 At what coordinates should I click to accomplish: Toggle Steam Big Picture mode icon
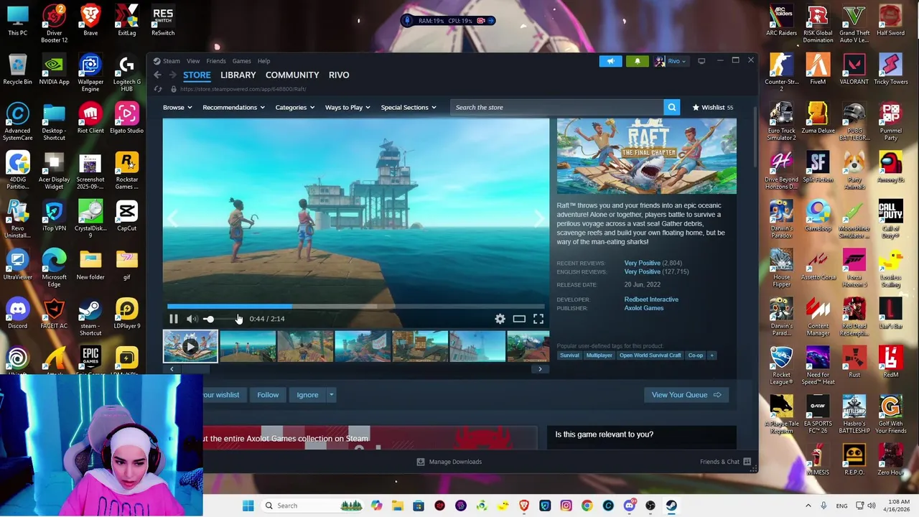pos(701,61)
